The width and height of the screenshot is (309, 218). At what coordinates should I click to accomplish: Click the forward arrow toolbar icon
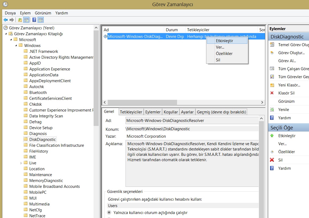(11, 20)
